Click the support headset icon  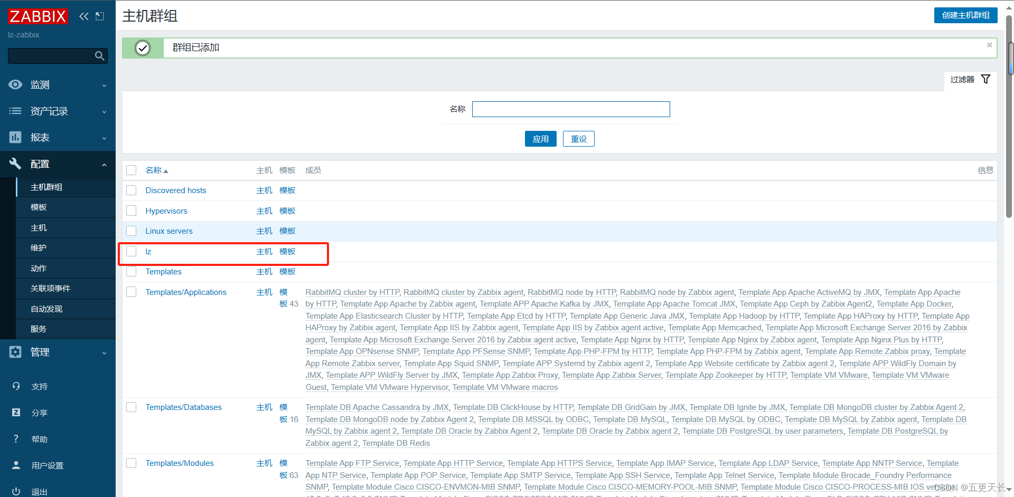click(16, 386)
